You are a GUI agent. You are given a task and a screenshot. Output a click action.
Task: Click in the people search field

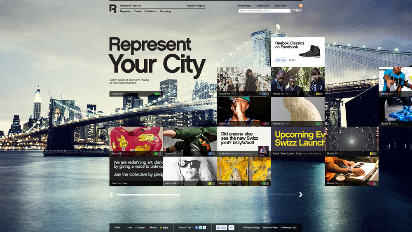tap(265, 11)
